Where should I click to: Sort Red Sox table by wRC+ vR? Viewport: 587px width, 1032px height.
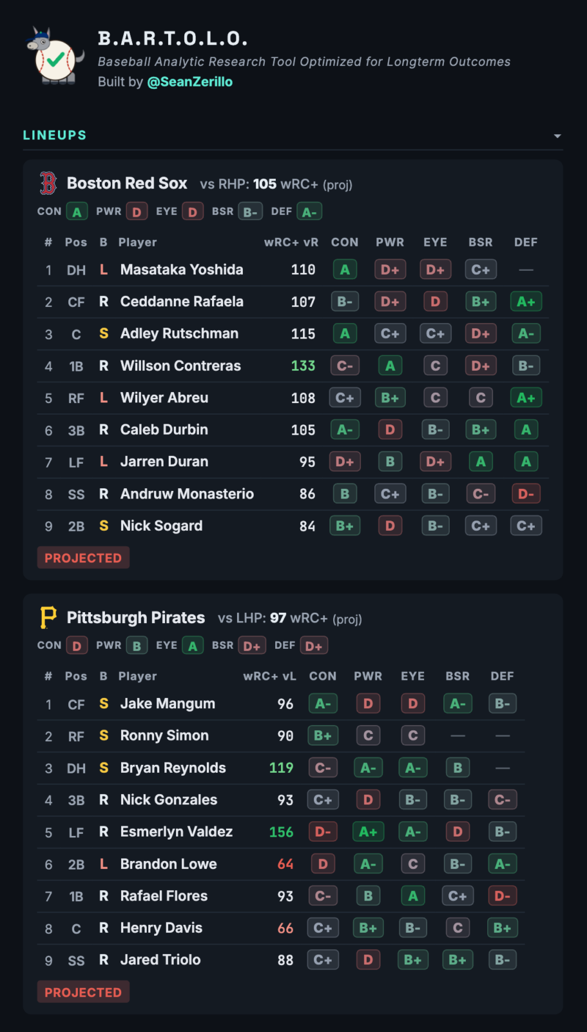(291, 243)
